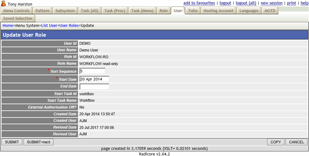Focus the End Date input field
This screenshot has height=156, width=309.
pos(94,87)
